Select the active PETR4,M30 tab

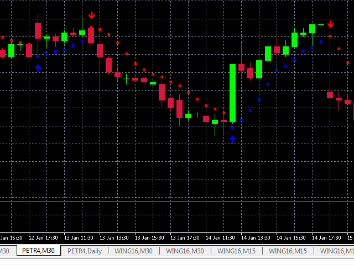(x=39, y=251)
